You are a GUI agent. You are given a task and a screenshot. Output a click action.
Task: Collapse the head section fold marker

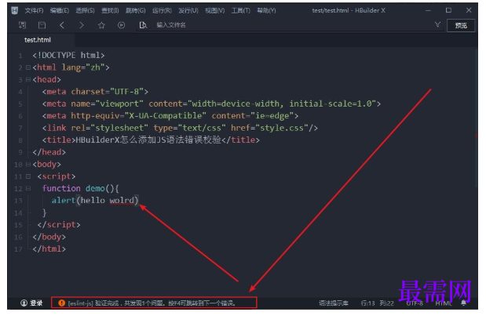pos(27,79)
